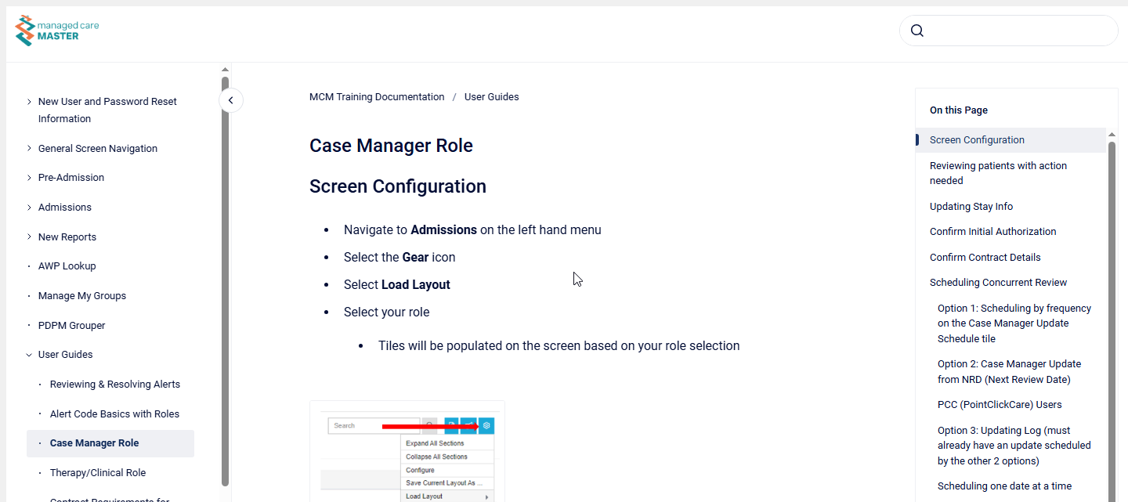Click the bold Admissions word in instructions
1128x502 pixels.
click(x=444, y=230)
